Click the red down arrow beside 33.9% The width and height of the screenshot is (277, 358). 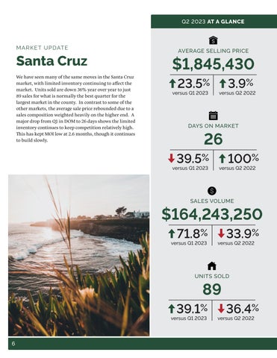[221, 233]
